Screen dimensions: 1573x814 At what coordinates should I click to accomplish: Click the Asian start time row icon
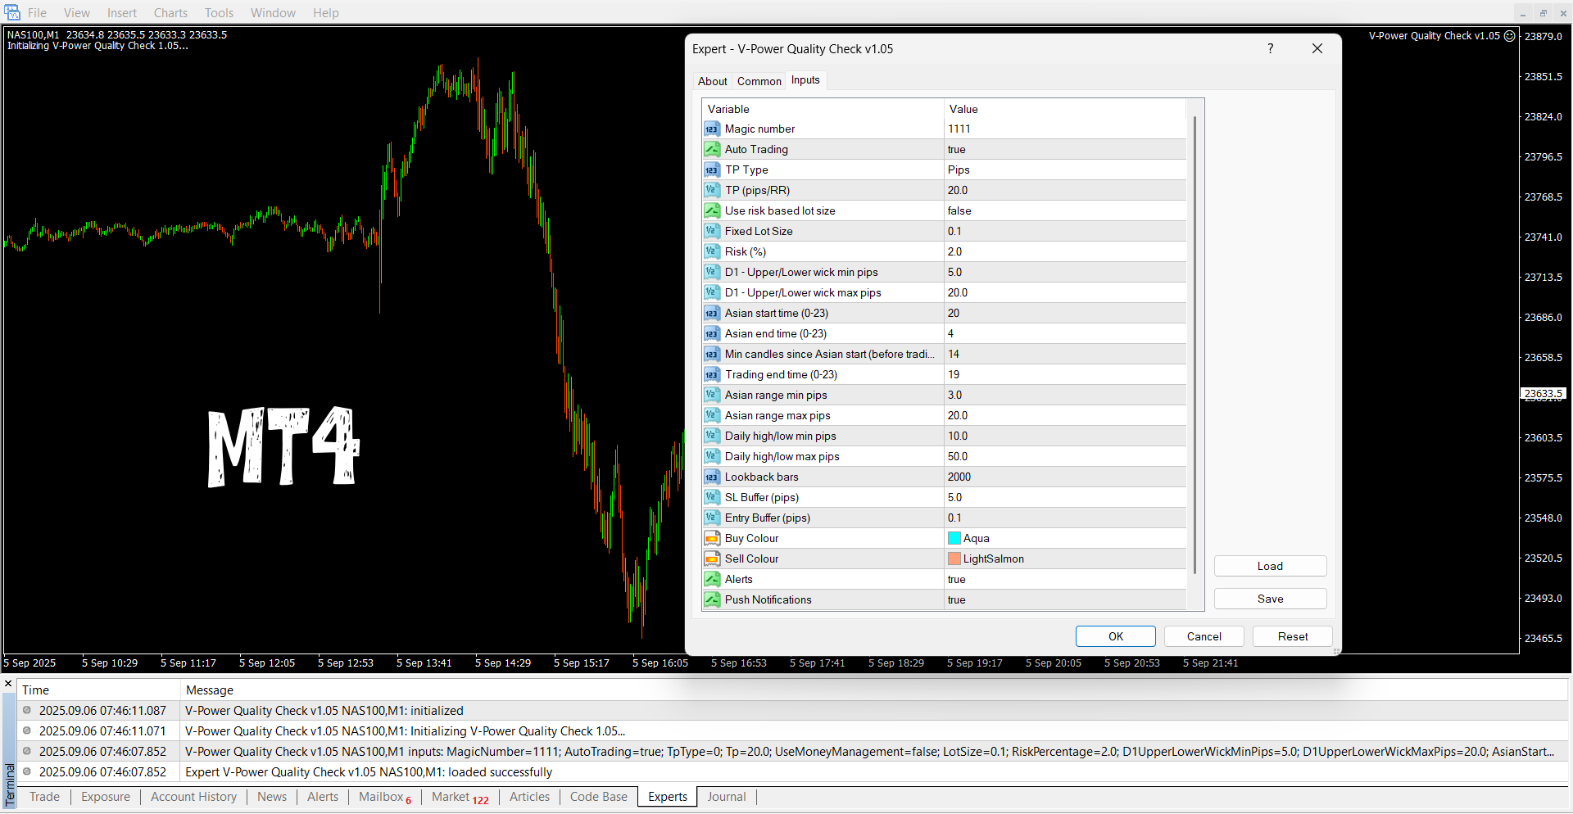[712, 313]
